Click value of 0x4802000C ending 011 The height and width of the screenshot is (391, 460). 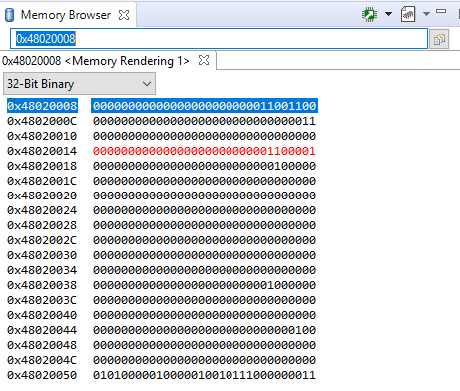coord(205,121)
